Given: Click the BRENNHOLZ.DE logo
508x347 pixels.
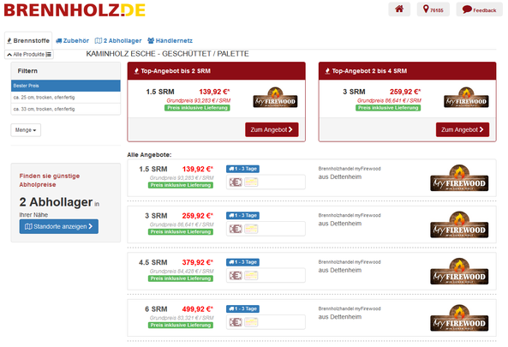Looking at the screenshot, I should tap(75, 10).
